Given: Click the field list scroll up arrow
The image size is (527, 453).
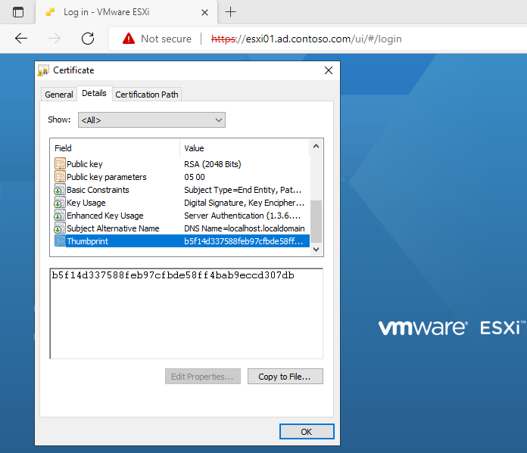Looking at the screenshot, I should (316, 146).
